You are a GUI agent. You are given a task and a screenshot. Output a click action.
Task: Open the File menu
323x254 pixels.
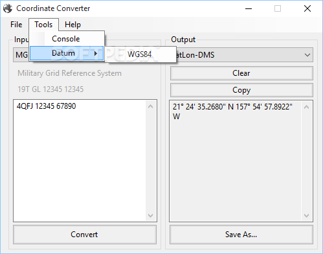(16, 25)
